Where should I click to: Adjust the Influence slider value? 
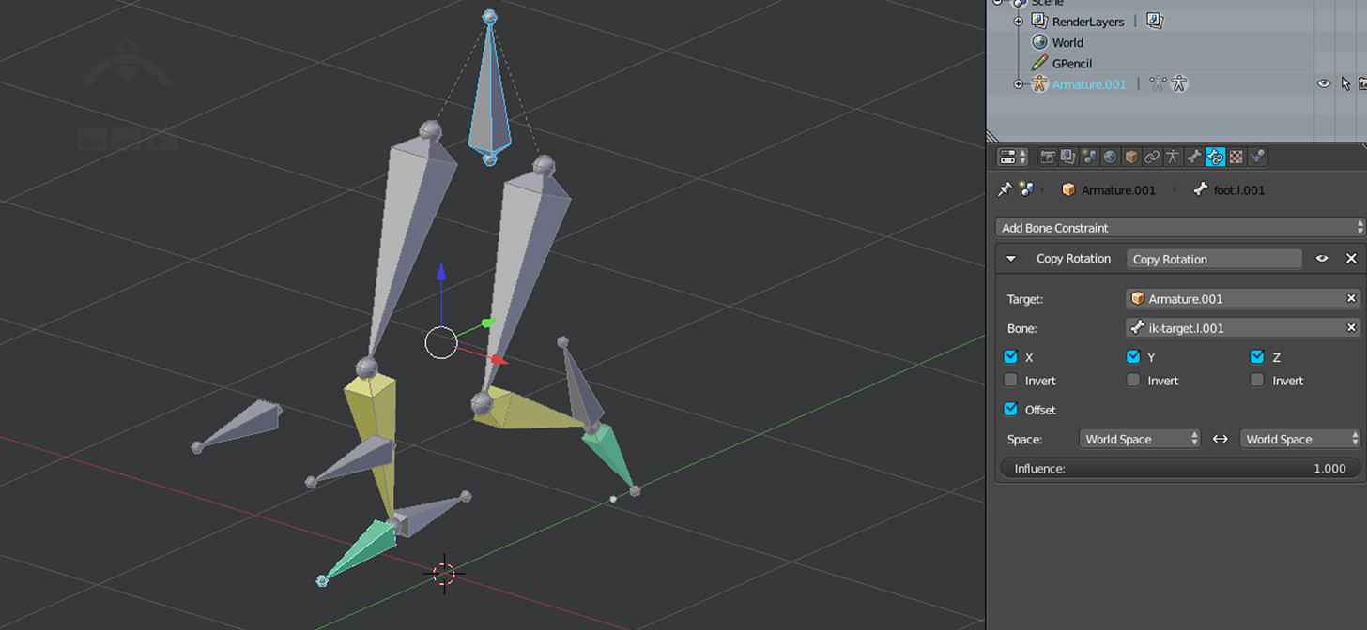coord(1178,468)
